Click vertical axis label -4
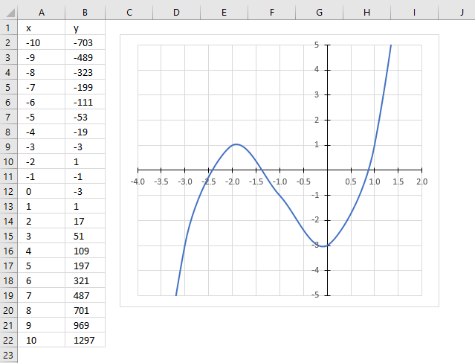475x363 pixels. pyautogui.click(x=315, y=270)
